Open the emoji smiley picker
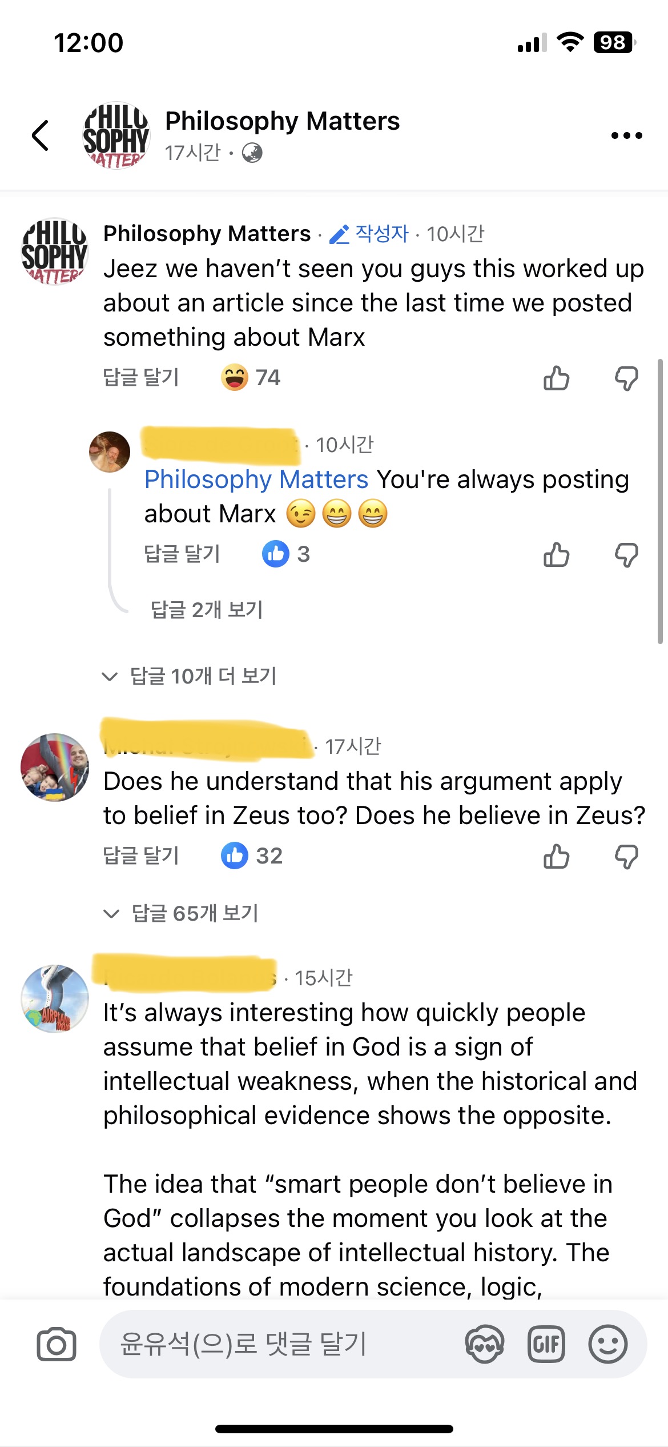The image size is (668, 1447). pyautogui.click(x=607, y=1344)
